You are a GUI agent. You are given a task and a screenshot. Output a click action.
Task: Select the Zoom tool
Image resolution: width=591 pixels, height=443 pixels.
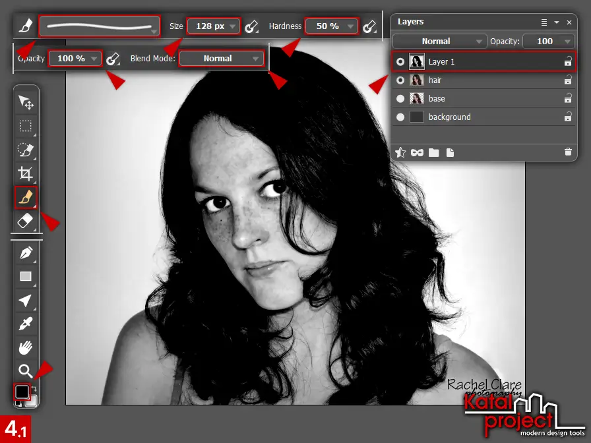(26, 370)
